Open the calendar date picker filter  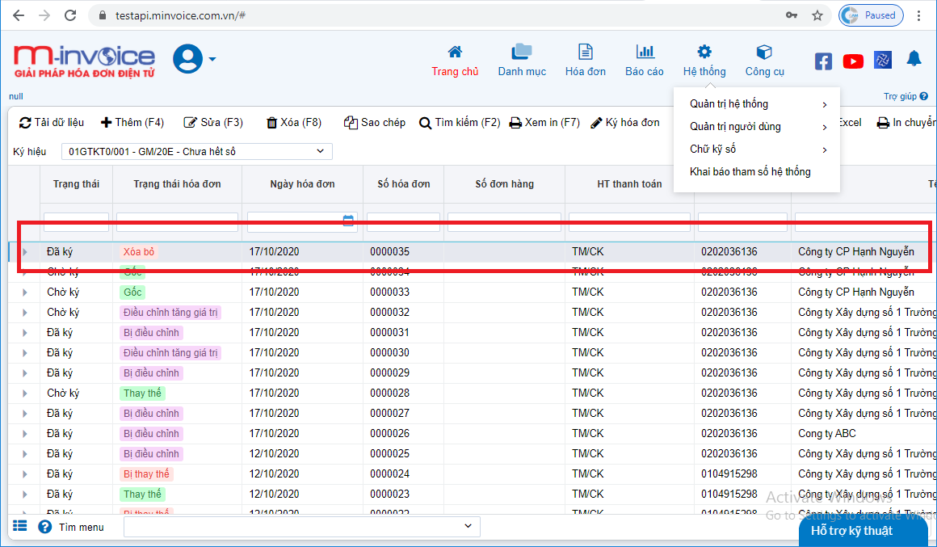pyautogui.click(x=348, y=221)
